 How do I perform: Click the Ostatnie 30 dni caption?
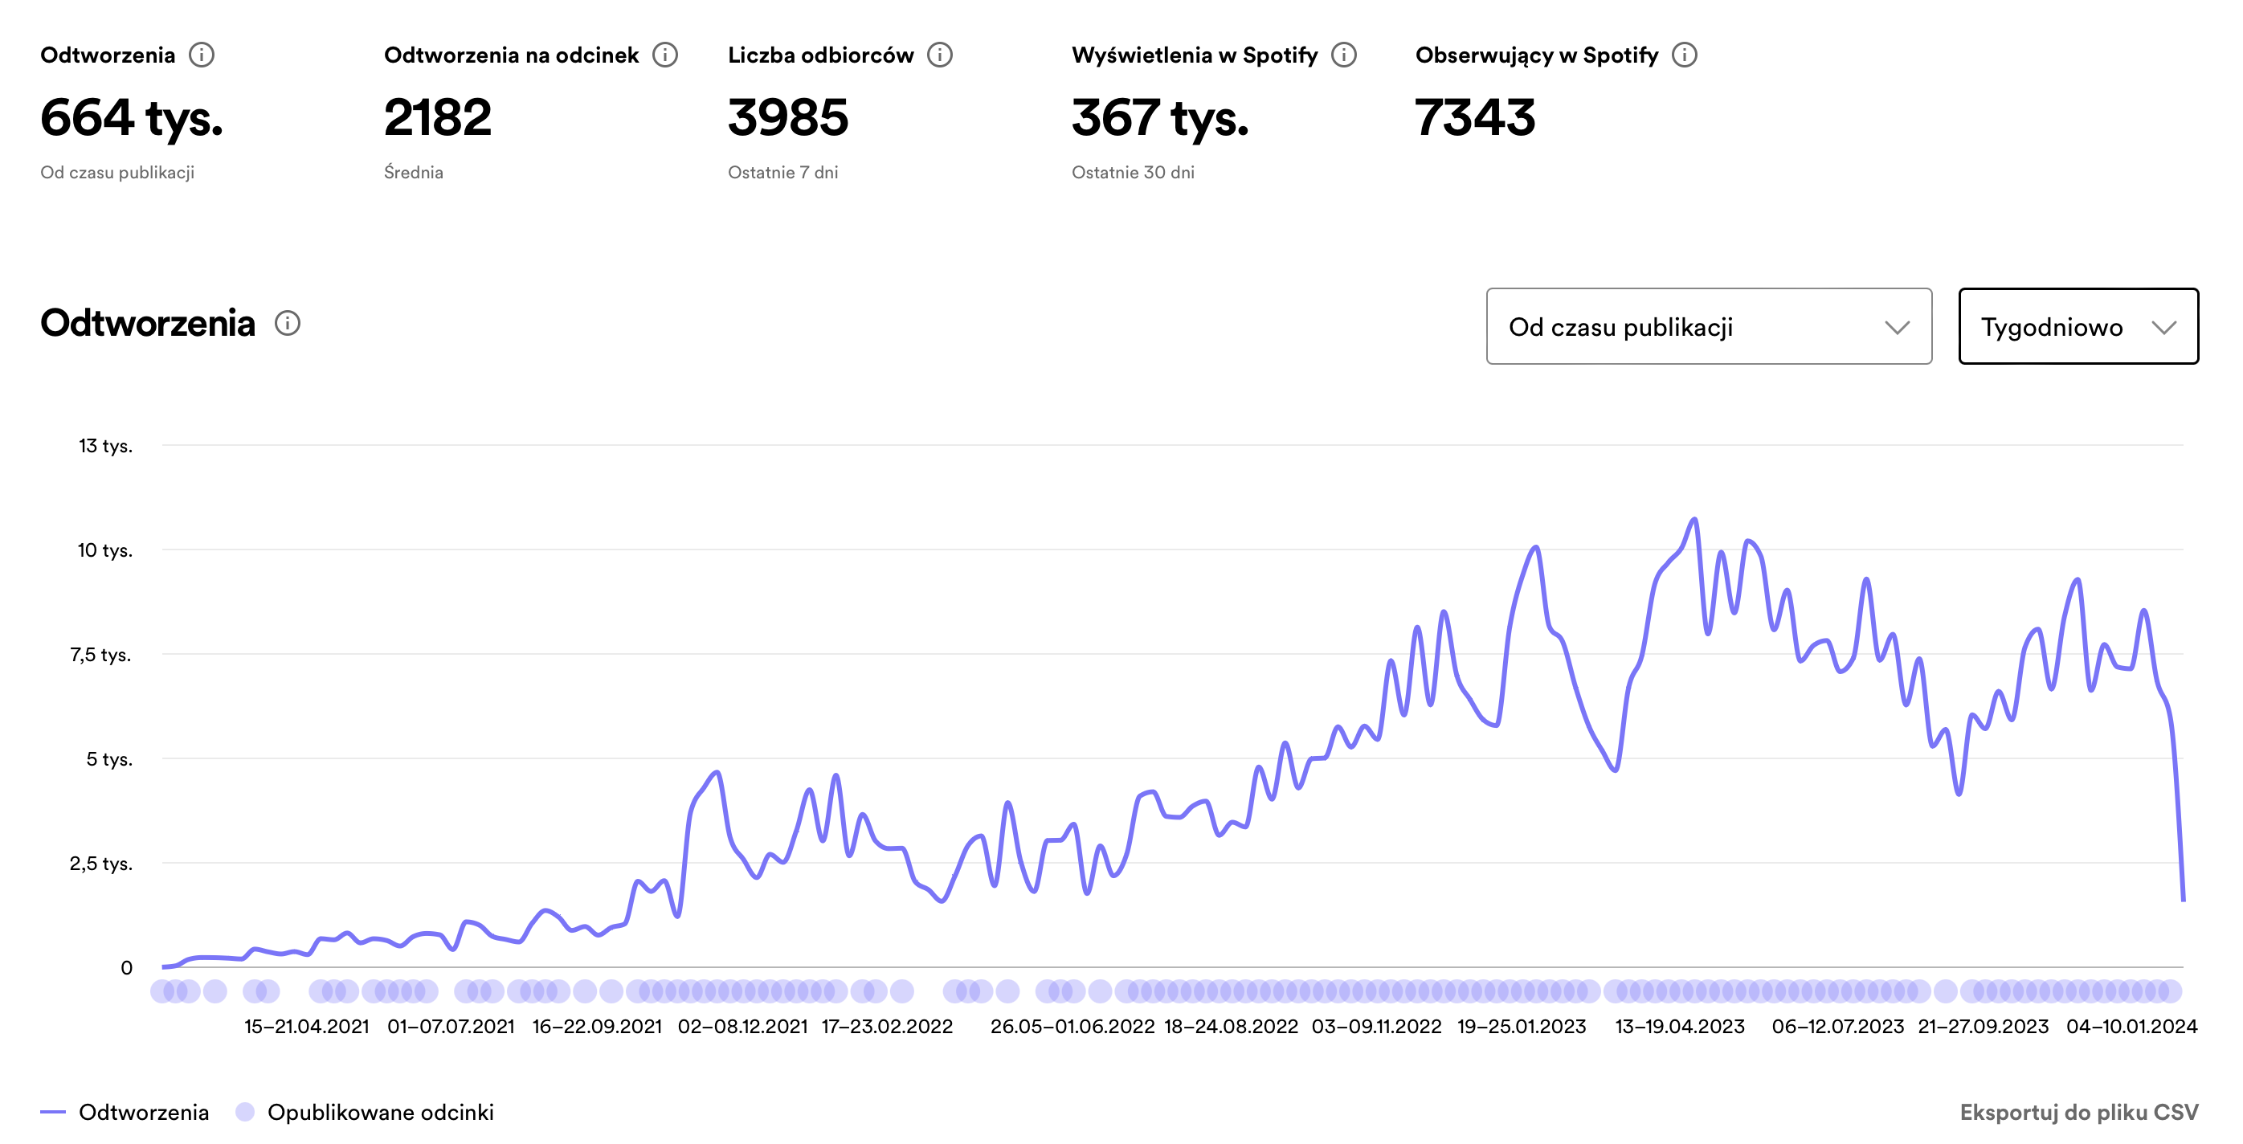pyautogui.click(x=1133, y=173)
